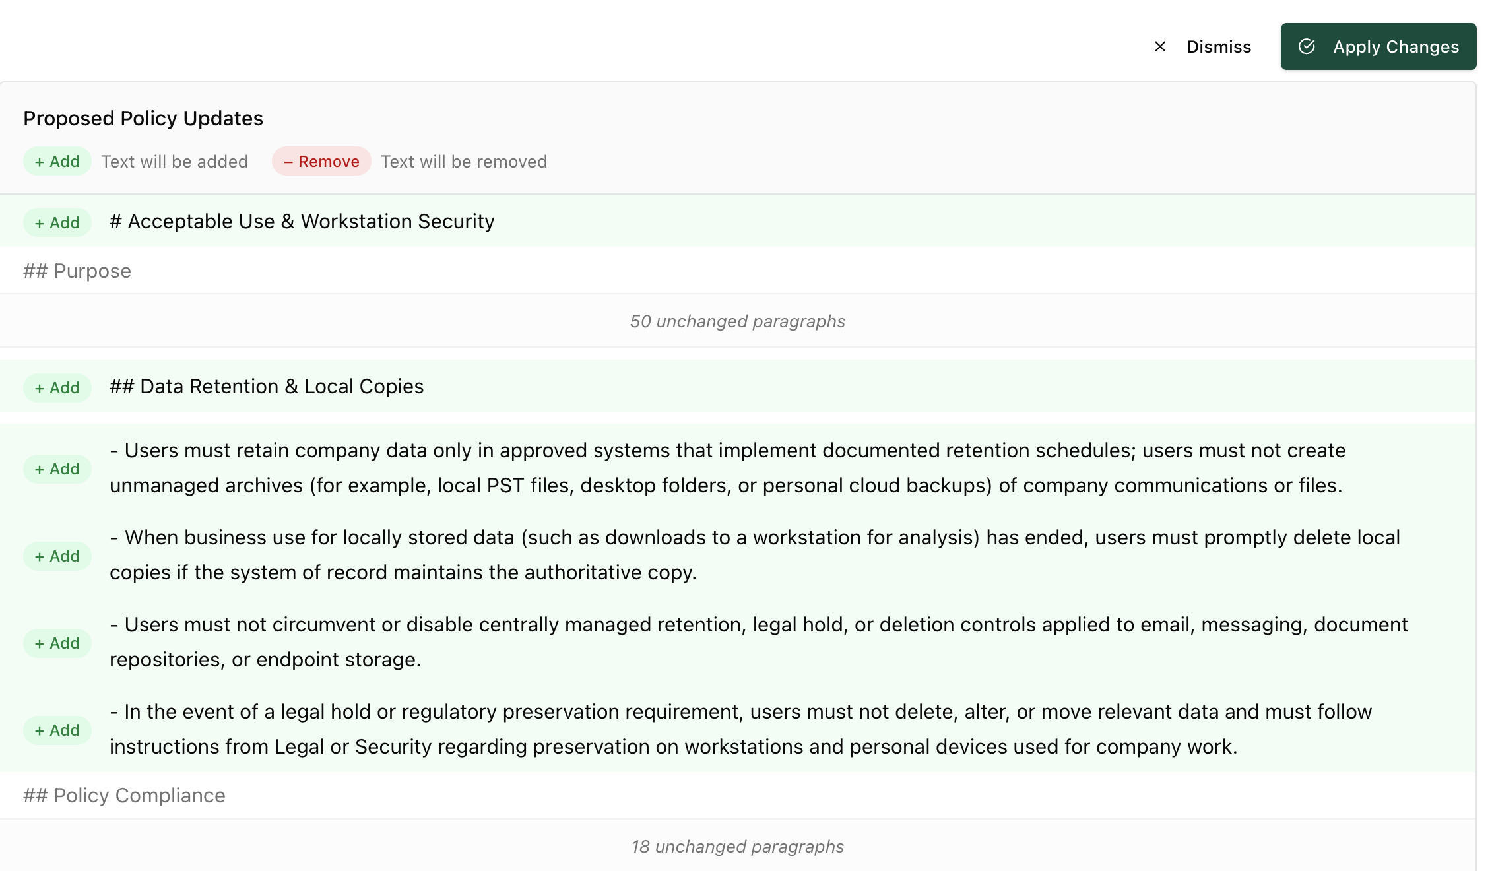Click Dismiss to discard proposed updates

(x=1219, y=46)
